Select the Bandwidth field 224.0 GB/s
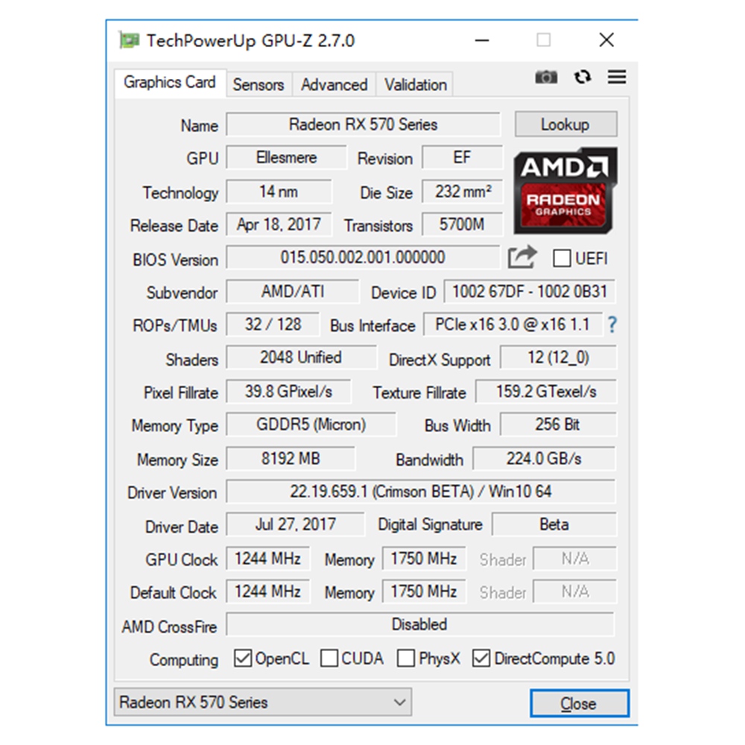The height and width of the screenshot is (745, 745). coord(545,458)
